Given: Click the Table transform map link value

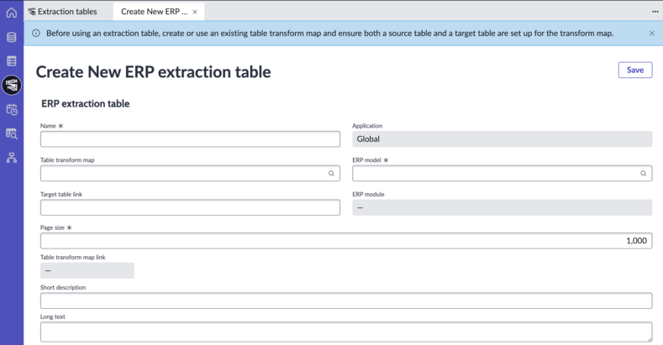Looking at the screenshot, I should click(87, 270).
